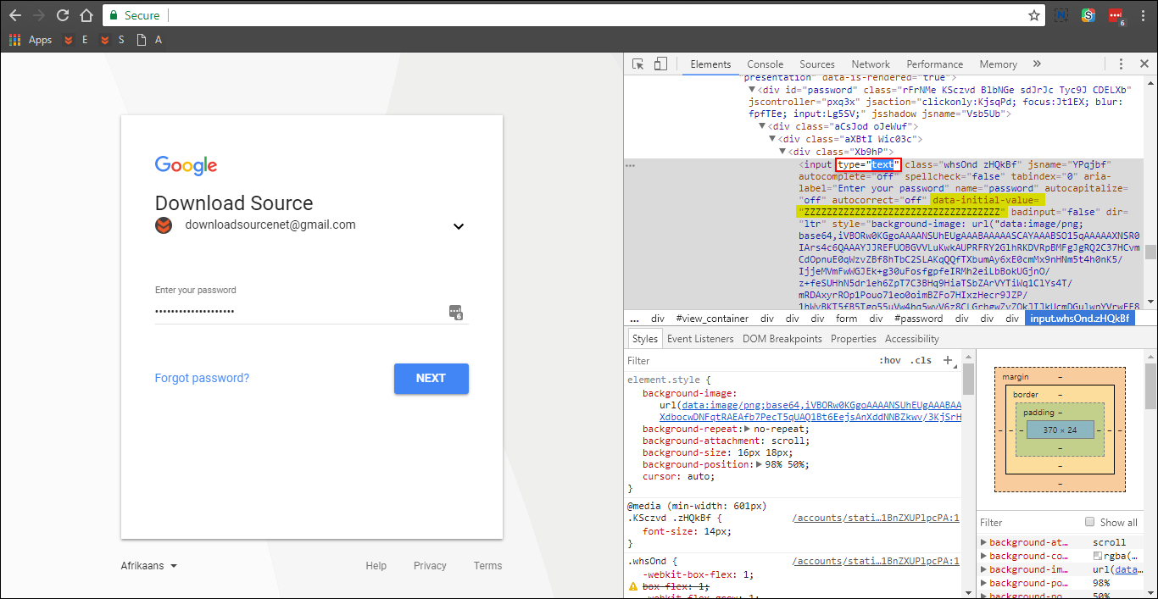Screen dimensions: 1158x599
Task: Open the DOM Breakpoints tab
Action: point(782,339)
